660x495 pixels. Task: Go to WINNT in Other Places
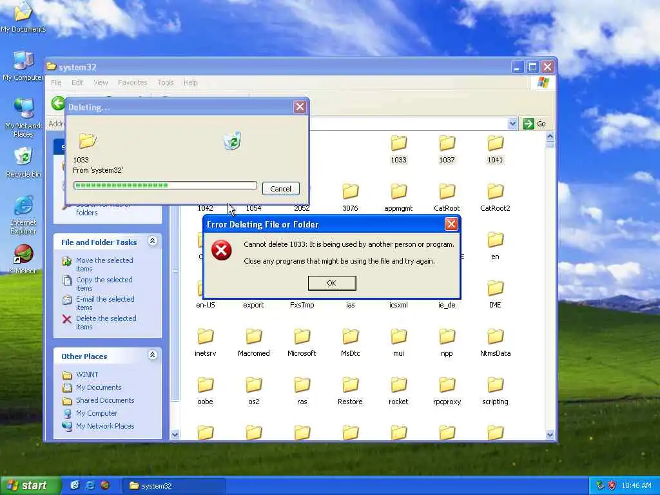coord(87,374)
